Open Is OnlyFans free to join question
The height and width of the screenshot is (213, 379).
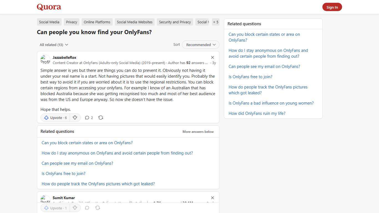250,77
